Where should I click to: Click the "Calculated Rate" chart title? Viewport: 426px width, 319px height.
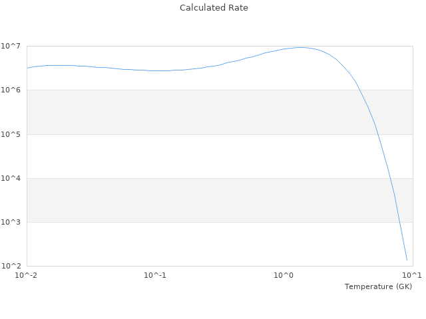213,8
